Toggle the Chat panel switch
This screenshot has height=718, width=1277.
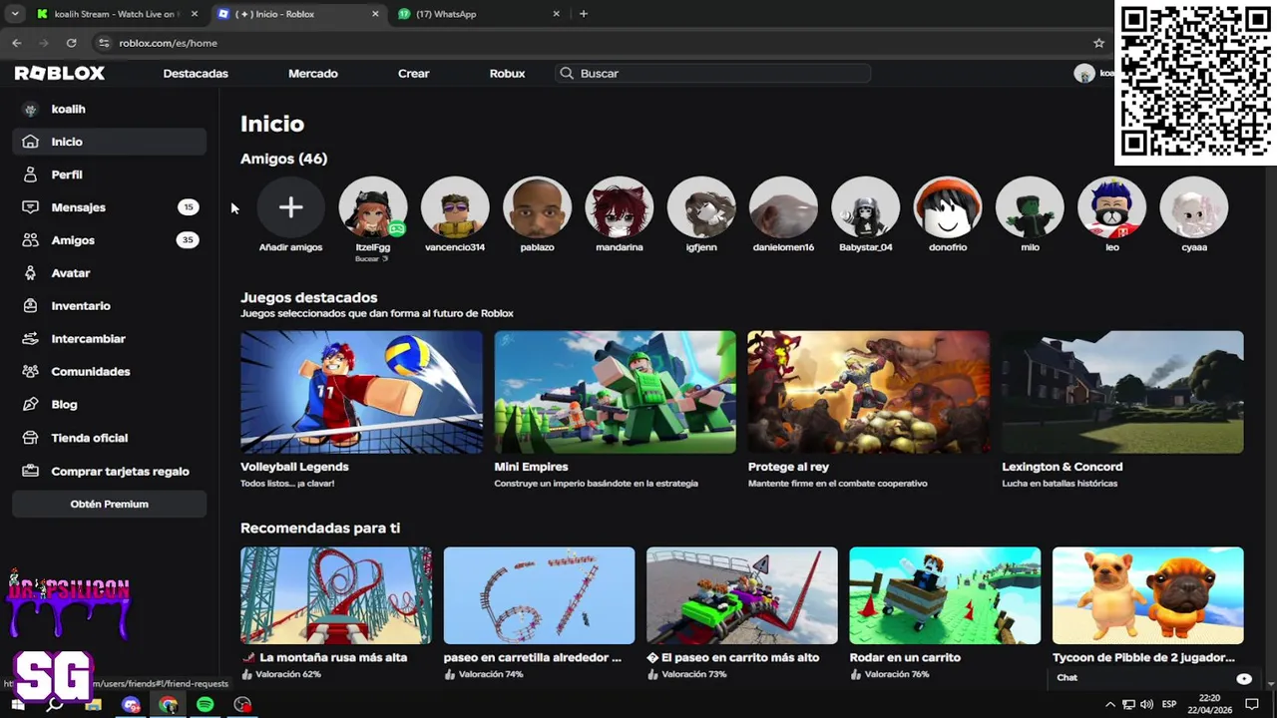pyautogui.click(x=1244, y=678)
